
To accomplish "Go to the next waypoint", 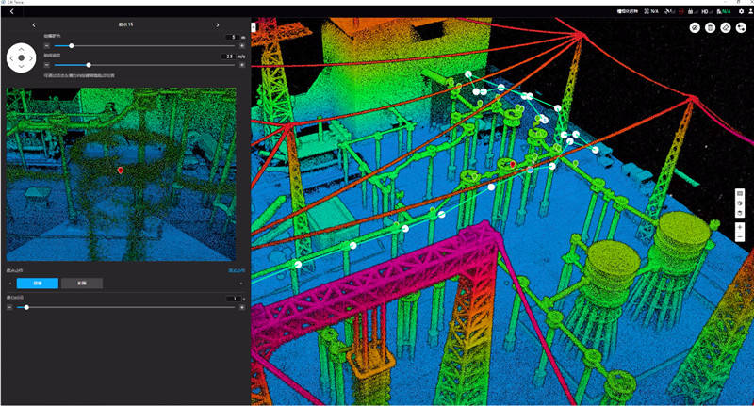I will coord(218,24).
